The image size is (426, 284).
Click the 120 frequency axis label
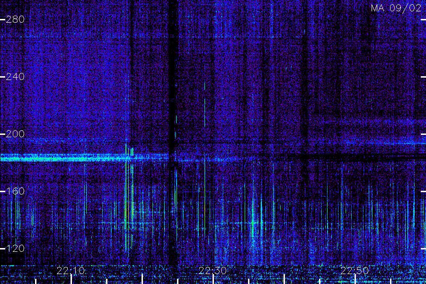pyautogui.click(x=15, y=248)
